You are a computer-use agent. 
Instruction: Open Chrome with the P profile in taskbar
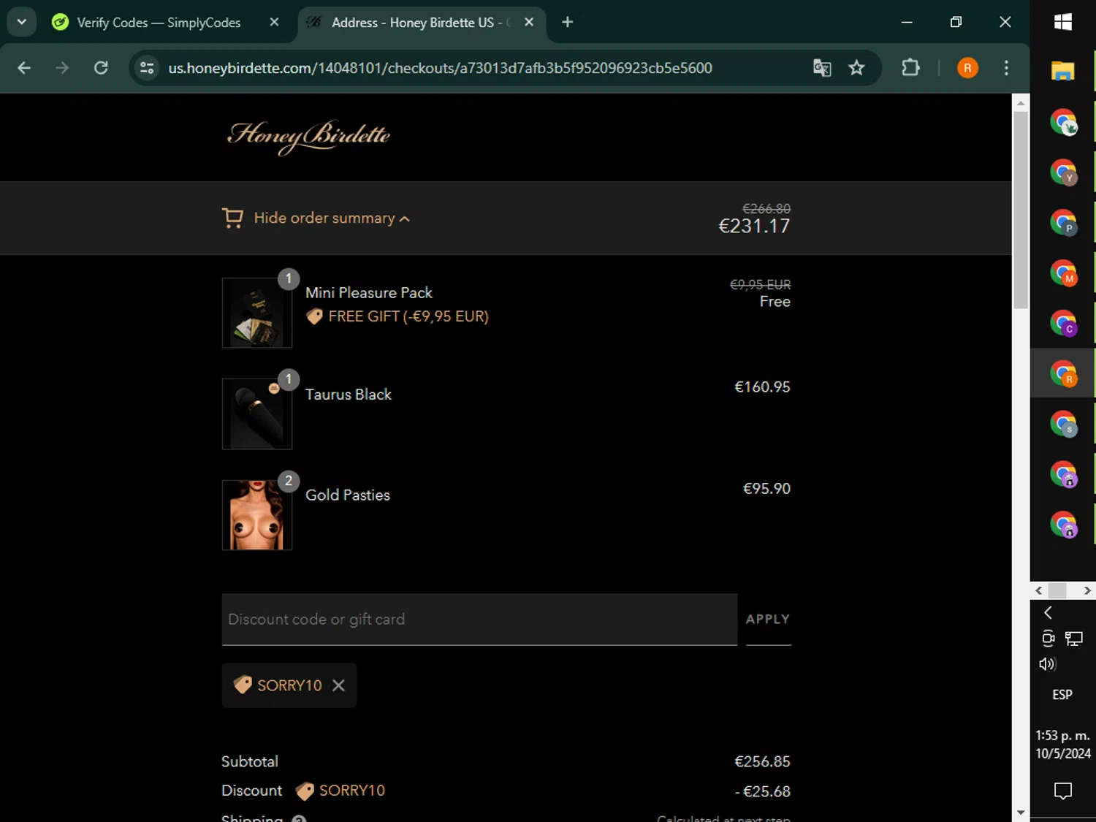pos(1063,222)
